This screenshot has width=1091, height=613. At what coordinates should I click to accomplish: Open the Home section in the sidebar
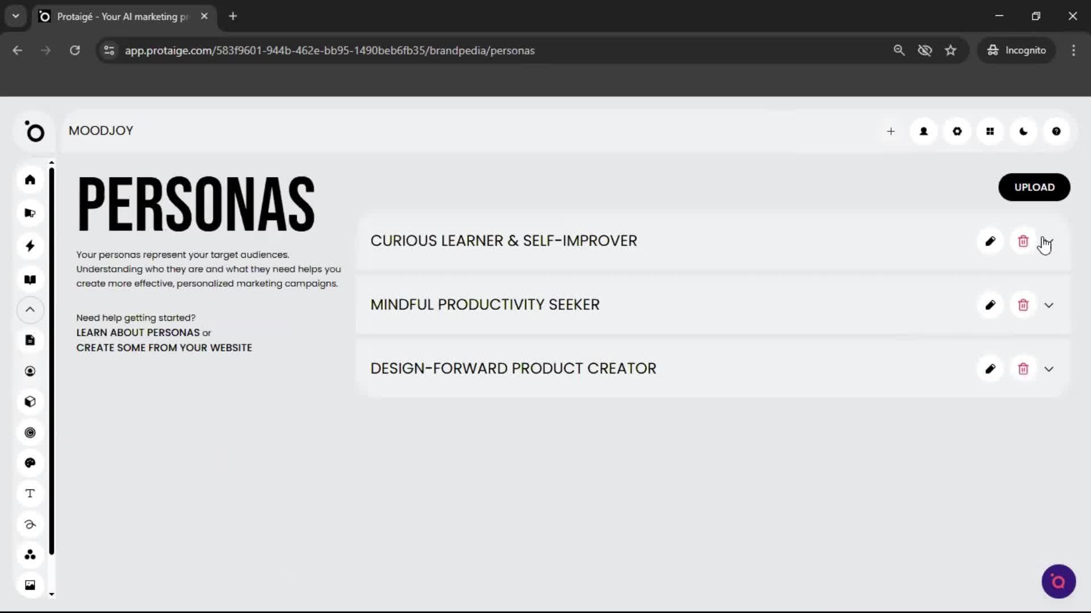click(30, 179)
